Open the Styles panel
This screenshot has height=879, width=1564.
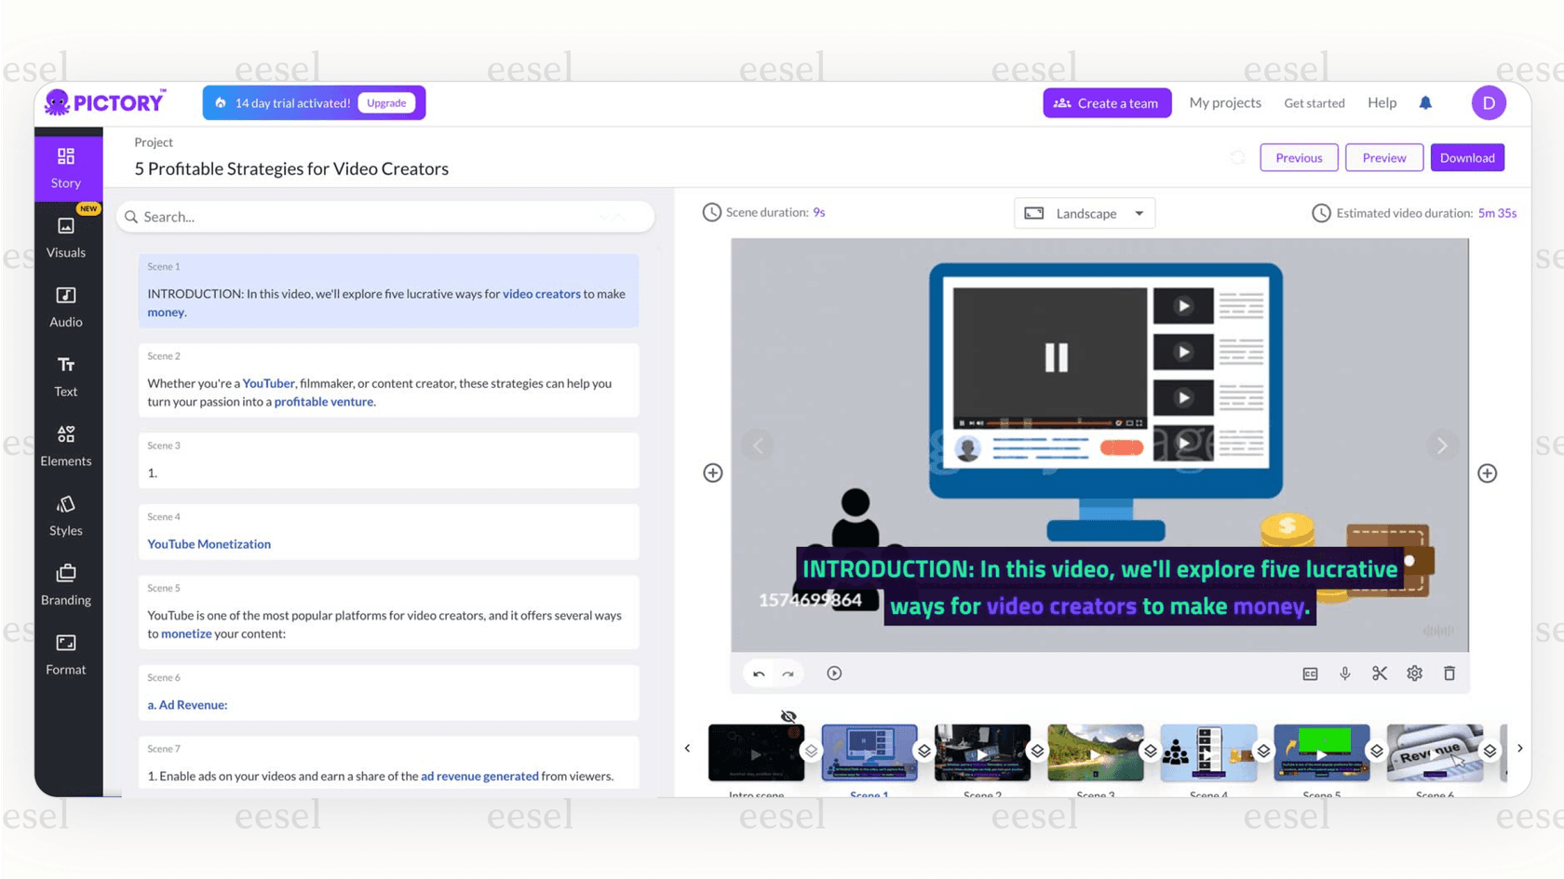[65, 513]
